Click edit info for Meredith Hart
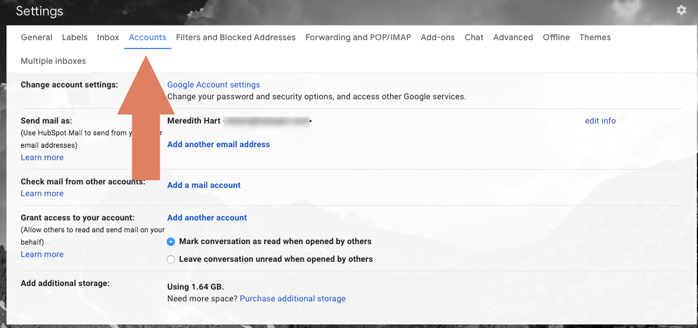Screen dimensions: 698x328 600,121
